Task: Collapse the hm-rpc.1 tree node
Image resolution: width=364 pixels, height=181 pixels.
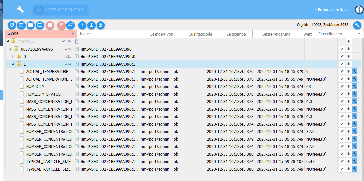Action: 9,41
